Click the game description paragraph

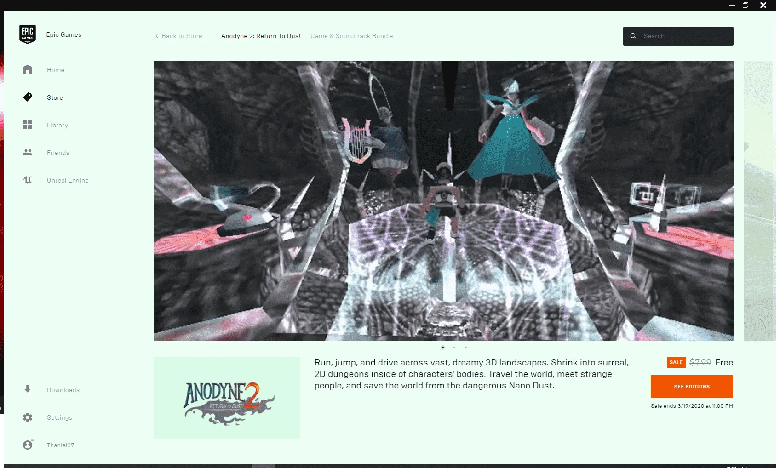pos(471,374)
